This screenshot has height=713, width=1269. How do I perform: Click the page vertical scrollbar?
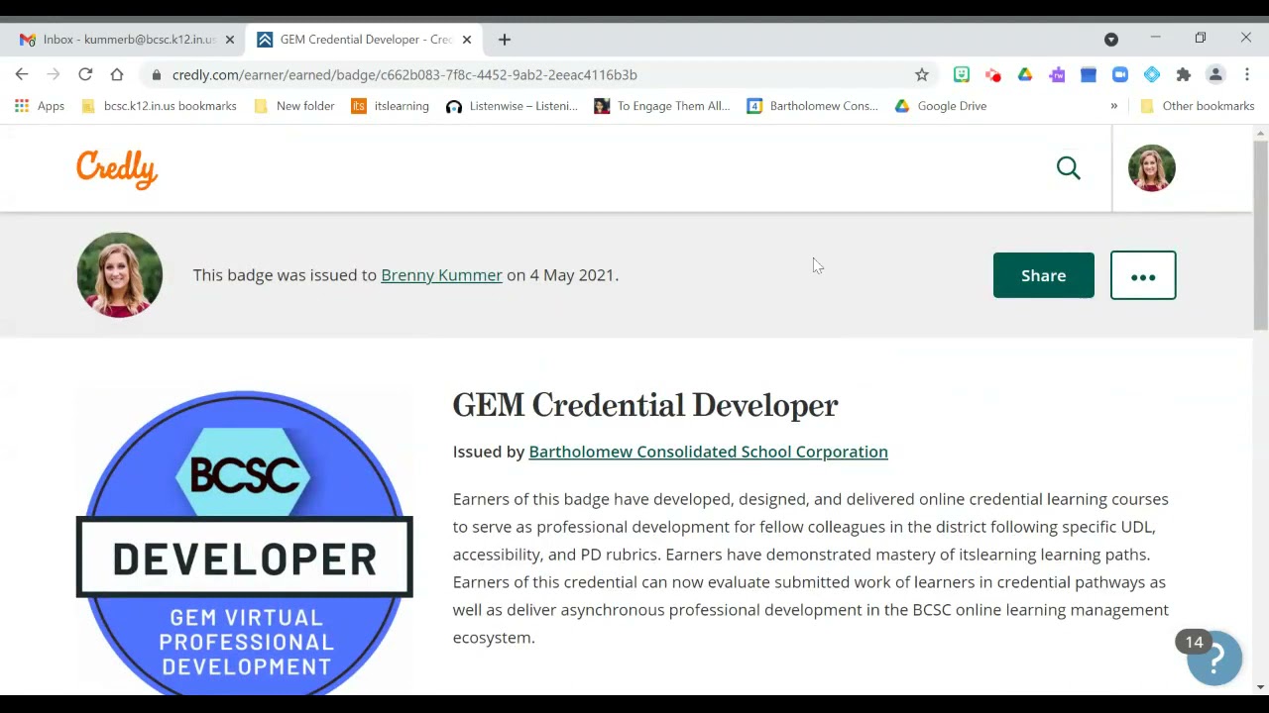[x=1261, y=236]
